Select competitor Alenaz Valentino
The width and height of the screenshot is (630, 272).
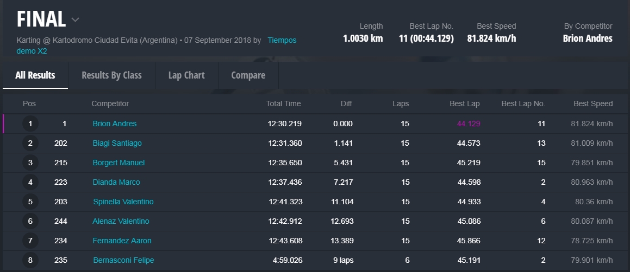[121, 221]
